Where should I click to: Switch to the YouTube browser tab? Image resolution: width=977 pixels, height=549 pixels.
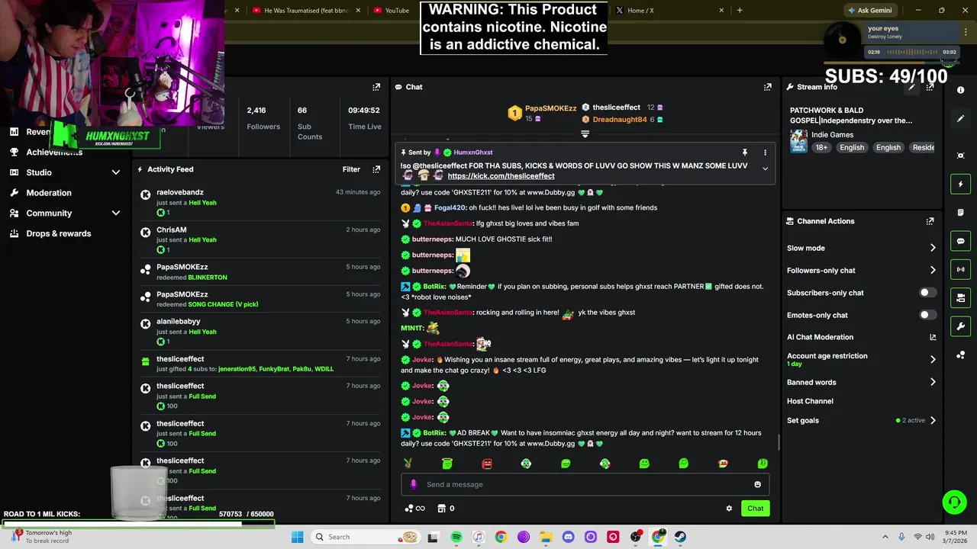click(x=396, y=11)
